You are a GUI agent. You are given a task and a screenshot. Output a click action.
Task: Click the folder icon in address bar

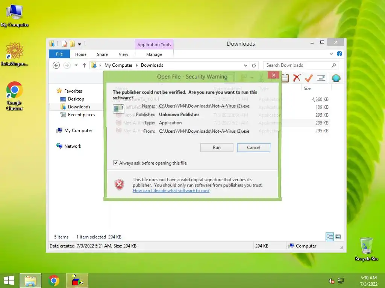point(94,65)
